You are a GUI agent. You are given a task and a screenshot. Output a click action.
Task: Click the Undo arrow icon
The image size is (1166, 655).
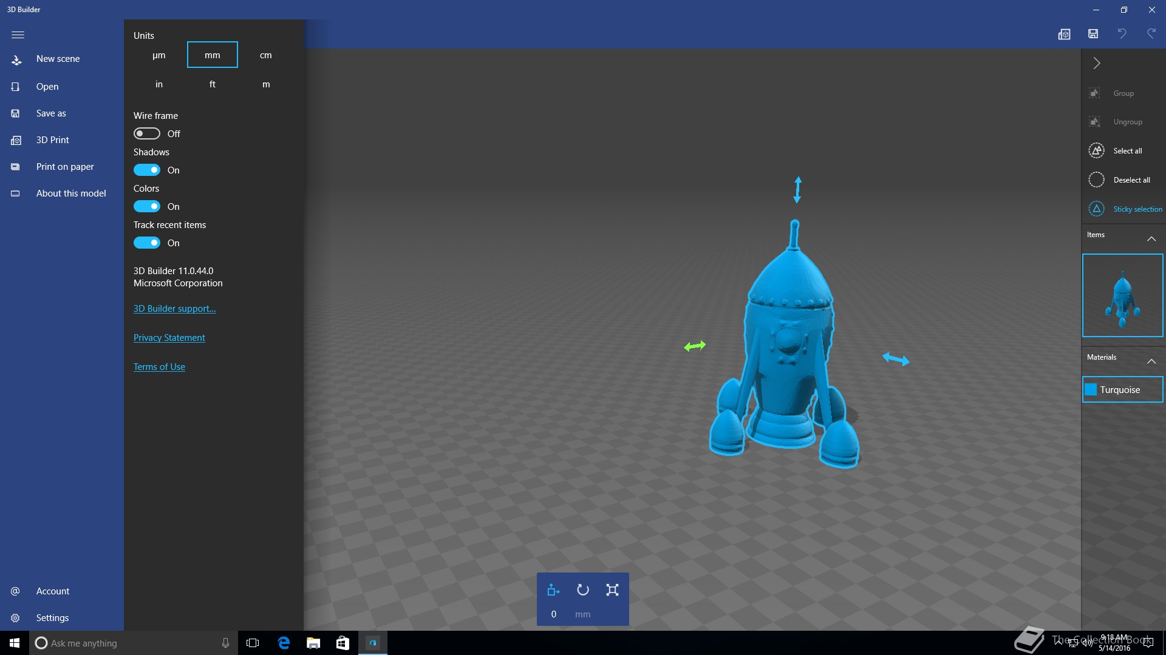tap(1122, 34)
